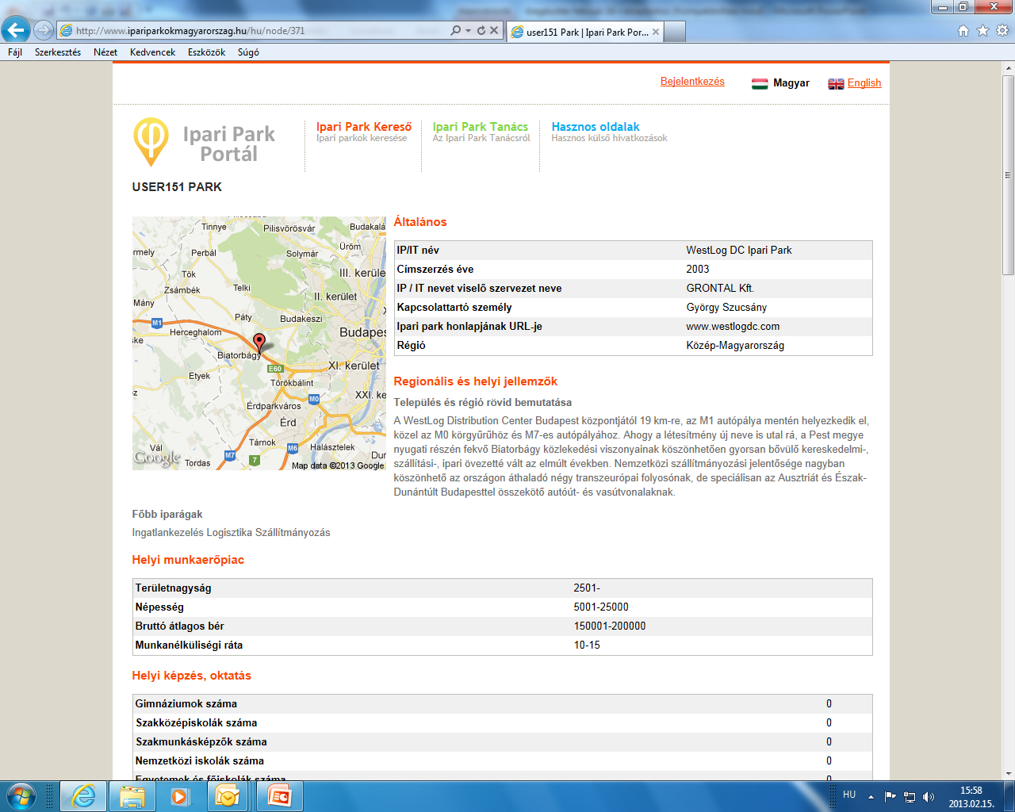Click the M6 highway shield on map
This screenshot has width=1015, height=812.
tap(293, 449)
